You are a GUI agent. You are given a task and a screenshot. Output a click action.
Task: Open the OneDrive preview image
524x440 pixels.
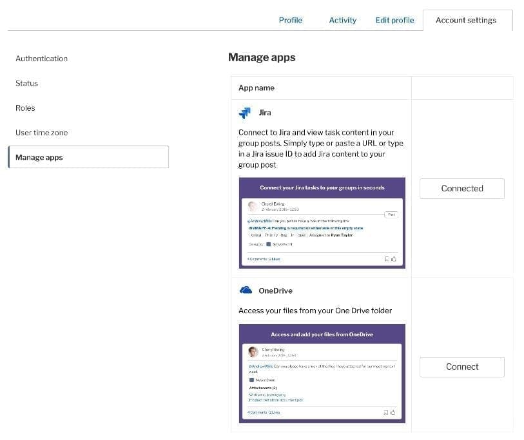pyautogui.click(x=322, y=373)
